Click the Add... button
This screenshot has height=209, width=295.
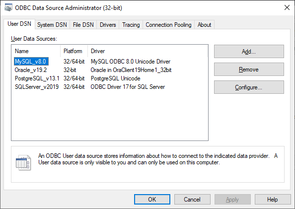click(x=249, y=51)
